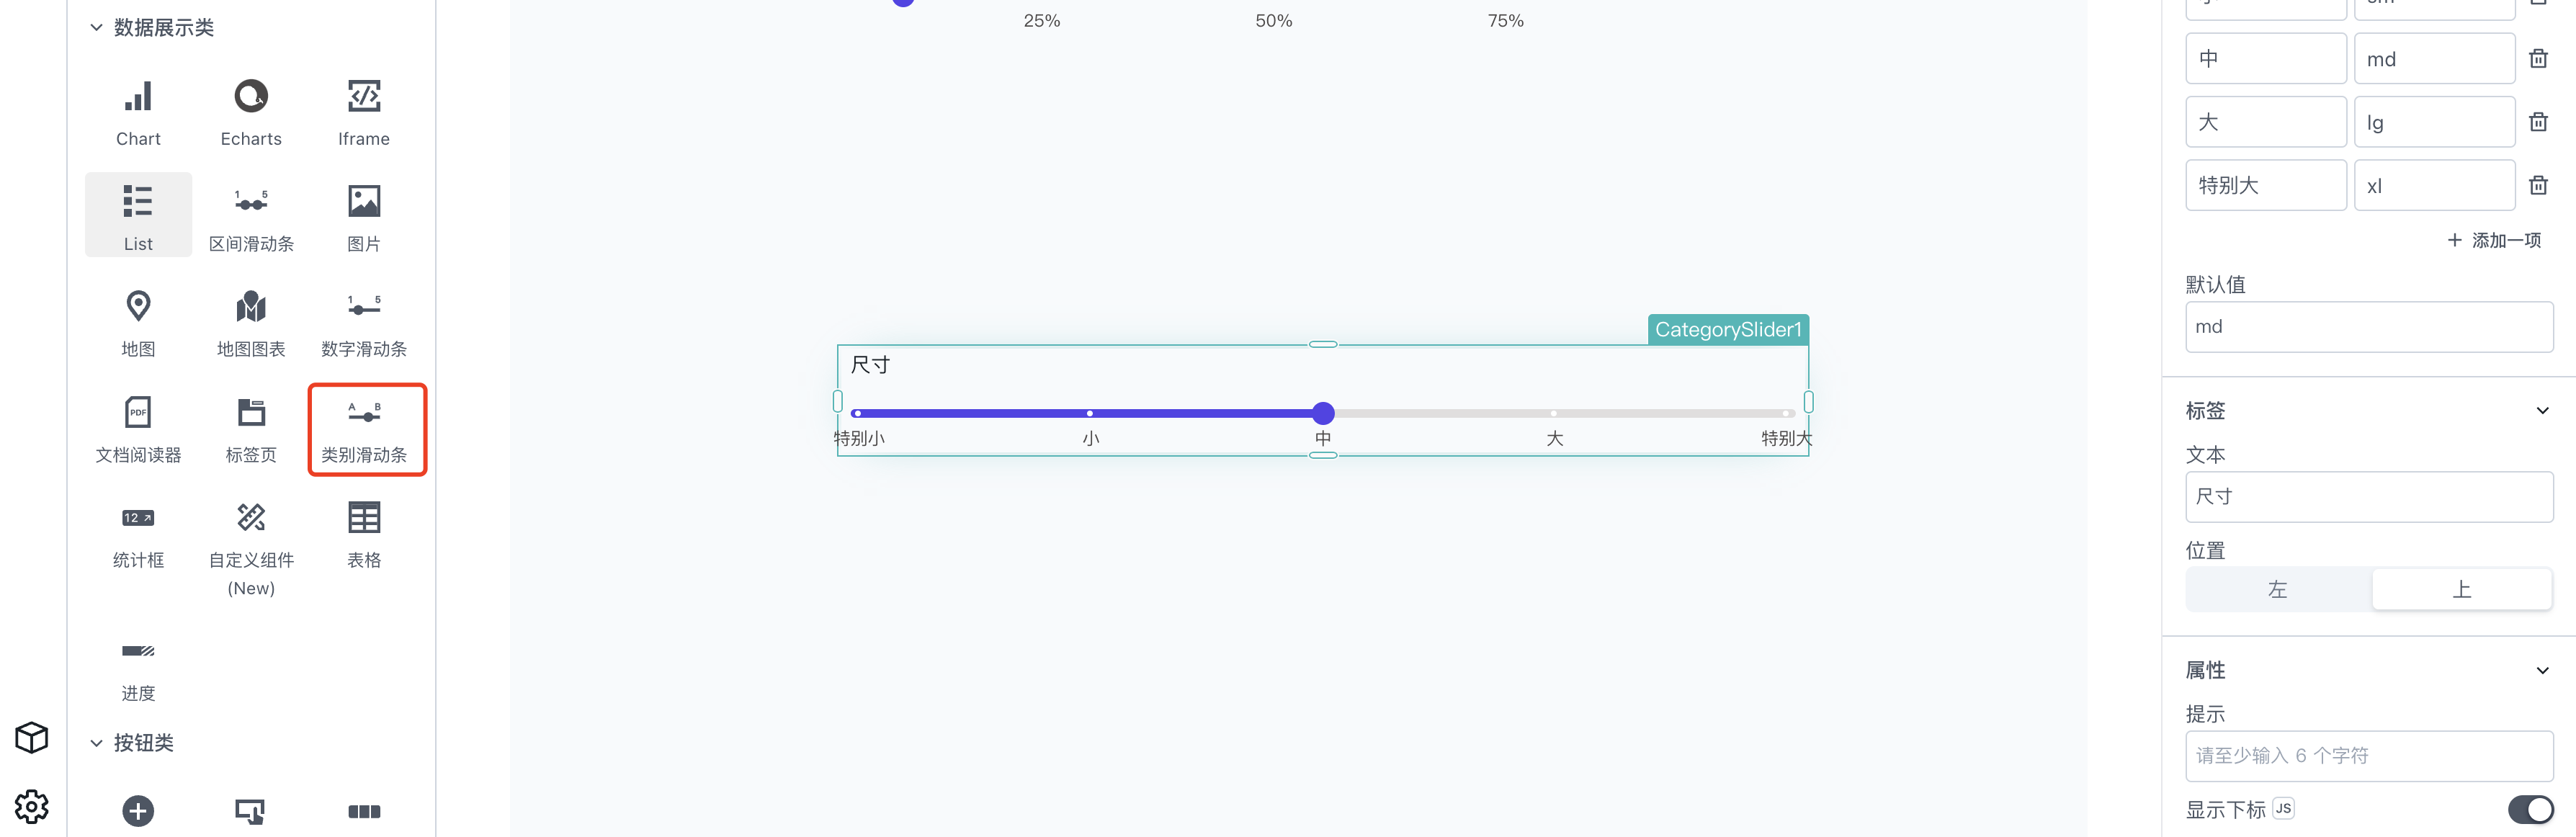Click the 默认值 input field

2368,327
